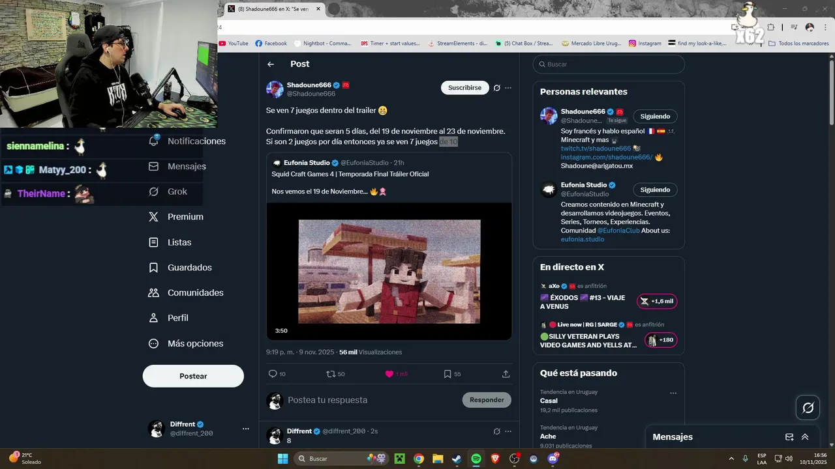Open Discord from the taskbar
The height and width of the screenshot is (469, 835).
(x=553, y=459)
